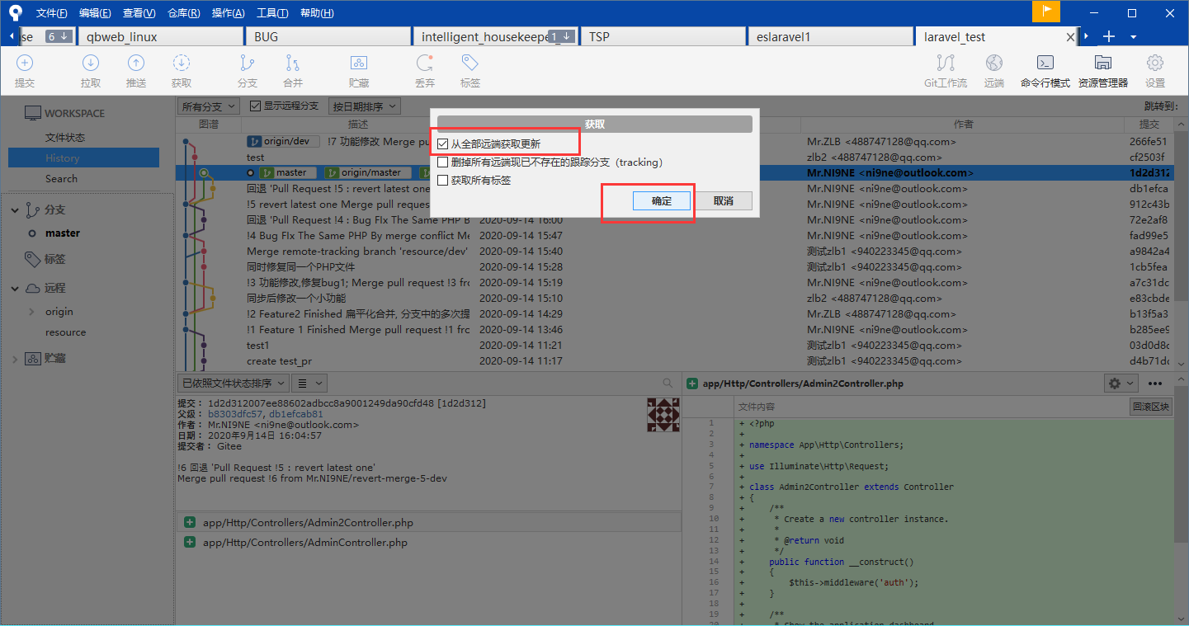
Task: Click the 确定 button in fetch dialog
Action: (662, 201)
